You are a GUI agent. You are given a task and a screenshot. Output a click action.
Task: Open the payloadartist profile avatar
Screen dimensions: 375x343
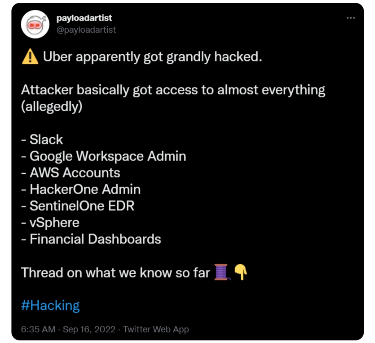[35, 24]
